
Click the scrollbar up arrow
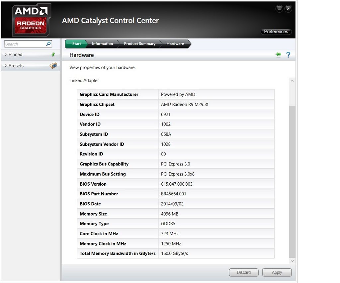click(292, 81)
